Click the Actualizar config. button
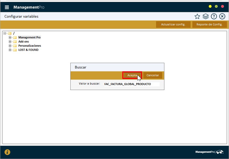229x159 pixels. tap(173, 24)
